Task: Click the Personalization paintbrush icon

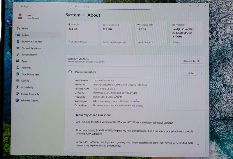Action: coord(18,54)
